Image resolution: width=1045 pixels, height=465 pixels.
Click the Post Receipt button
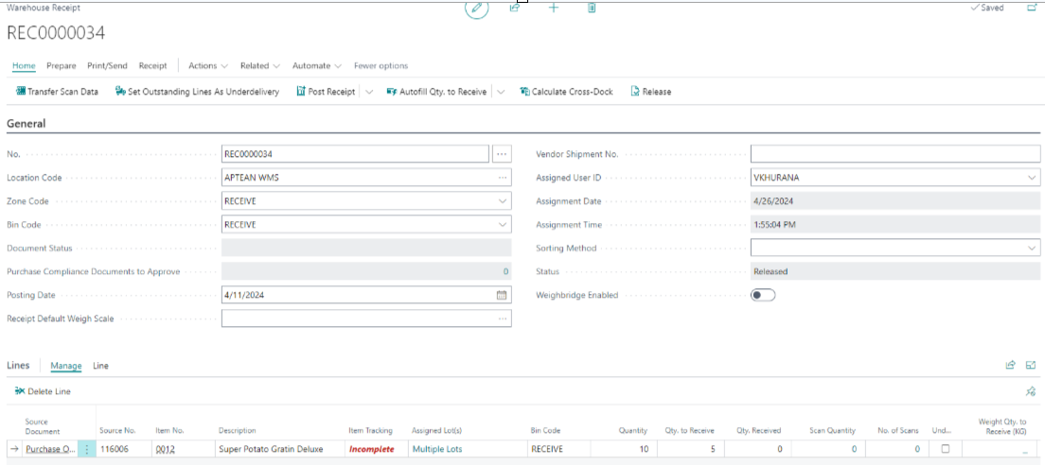(x=327, y=92)
